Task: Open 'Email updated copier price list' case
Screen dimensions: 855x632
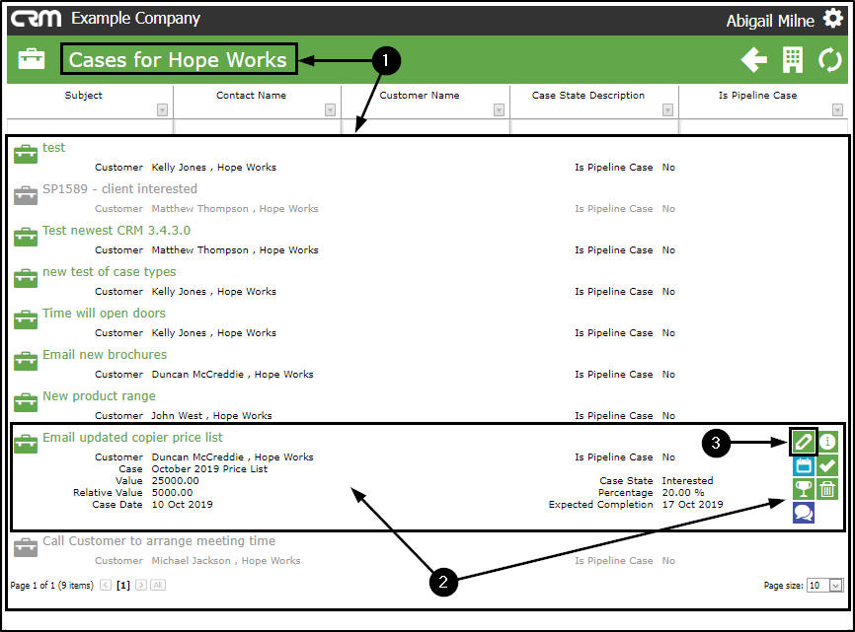Action: click(x=132, y=437)
